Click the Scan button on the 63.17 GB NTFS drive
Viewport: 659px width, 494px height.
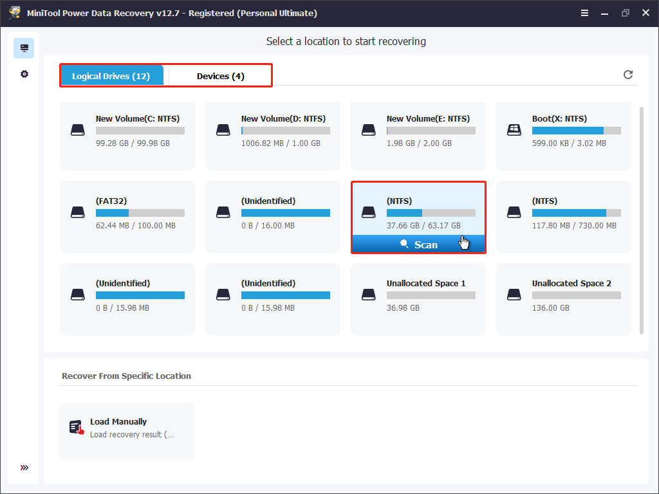418,244
